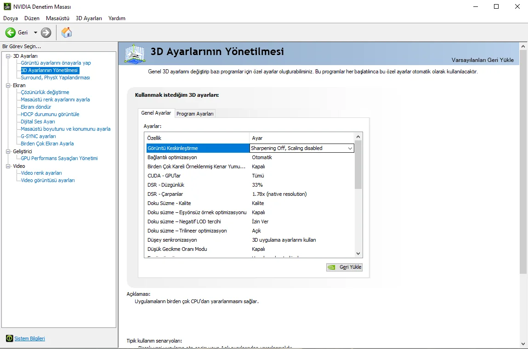Open the Masaüstü menu
The height and width of the screenshot is (349, 528).
coord(57,18)
